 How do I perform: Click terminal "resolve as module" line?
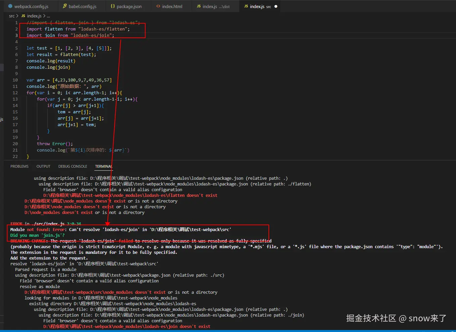pos(40,287)
